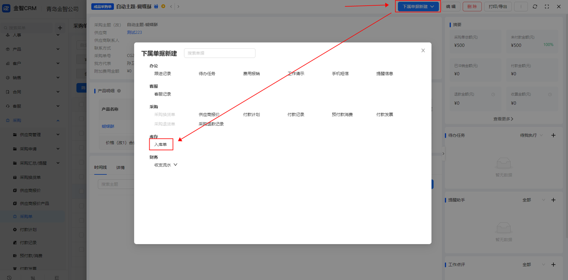
Task: Select 费用报销 under 办公
Action: [x=251, y=74]
